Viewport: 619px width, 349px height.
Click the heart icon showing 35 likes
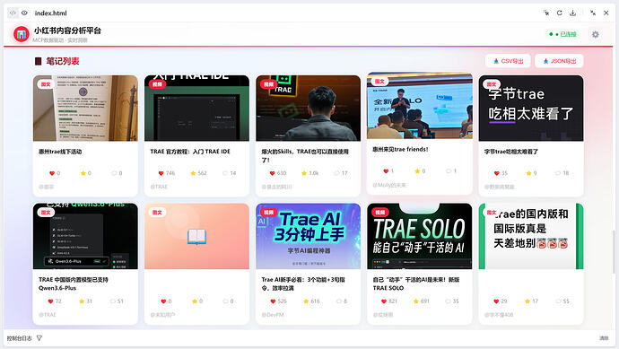tap(497, 173)
